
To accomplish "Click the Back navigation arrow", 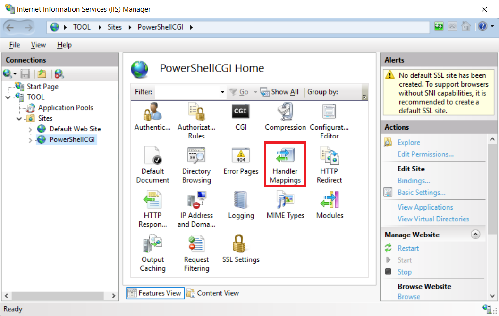I will coord(10,27).
